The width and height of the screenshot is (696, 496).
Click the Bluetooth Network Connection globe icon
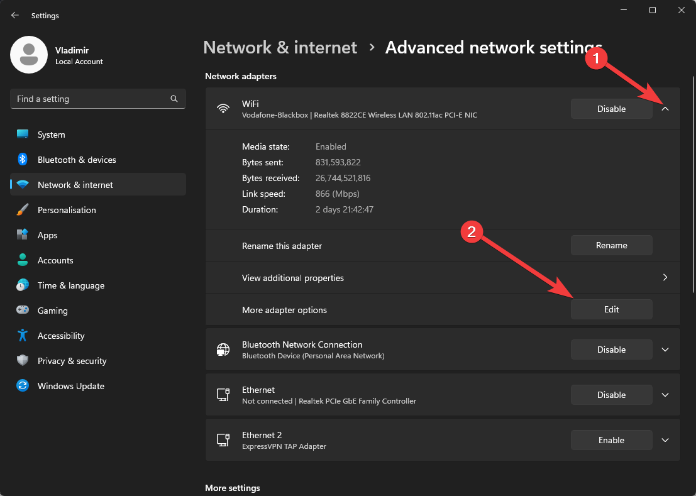coord(223,350)
